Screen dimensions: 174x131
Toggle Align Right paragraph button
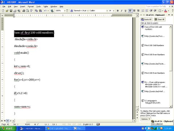click(138, 11)
